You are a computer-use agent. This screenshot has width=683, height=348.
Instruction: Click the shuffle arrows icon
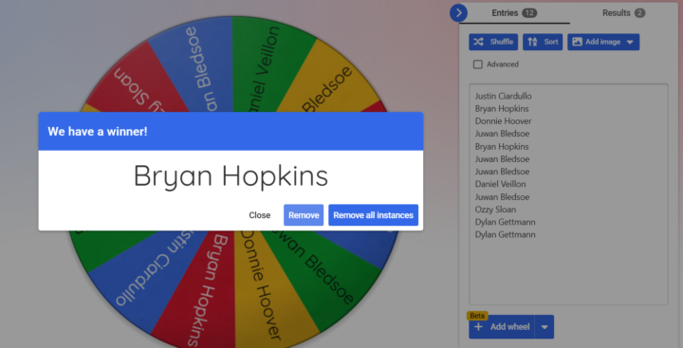[478, 42]
